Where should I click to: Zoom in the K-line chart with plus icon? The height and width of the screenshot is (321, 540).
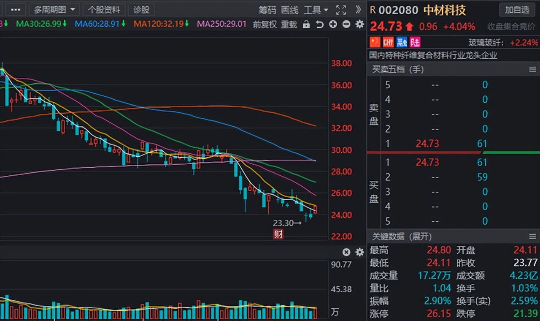333,24
